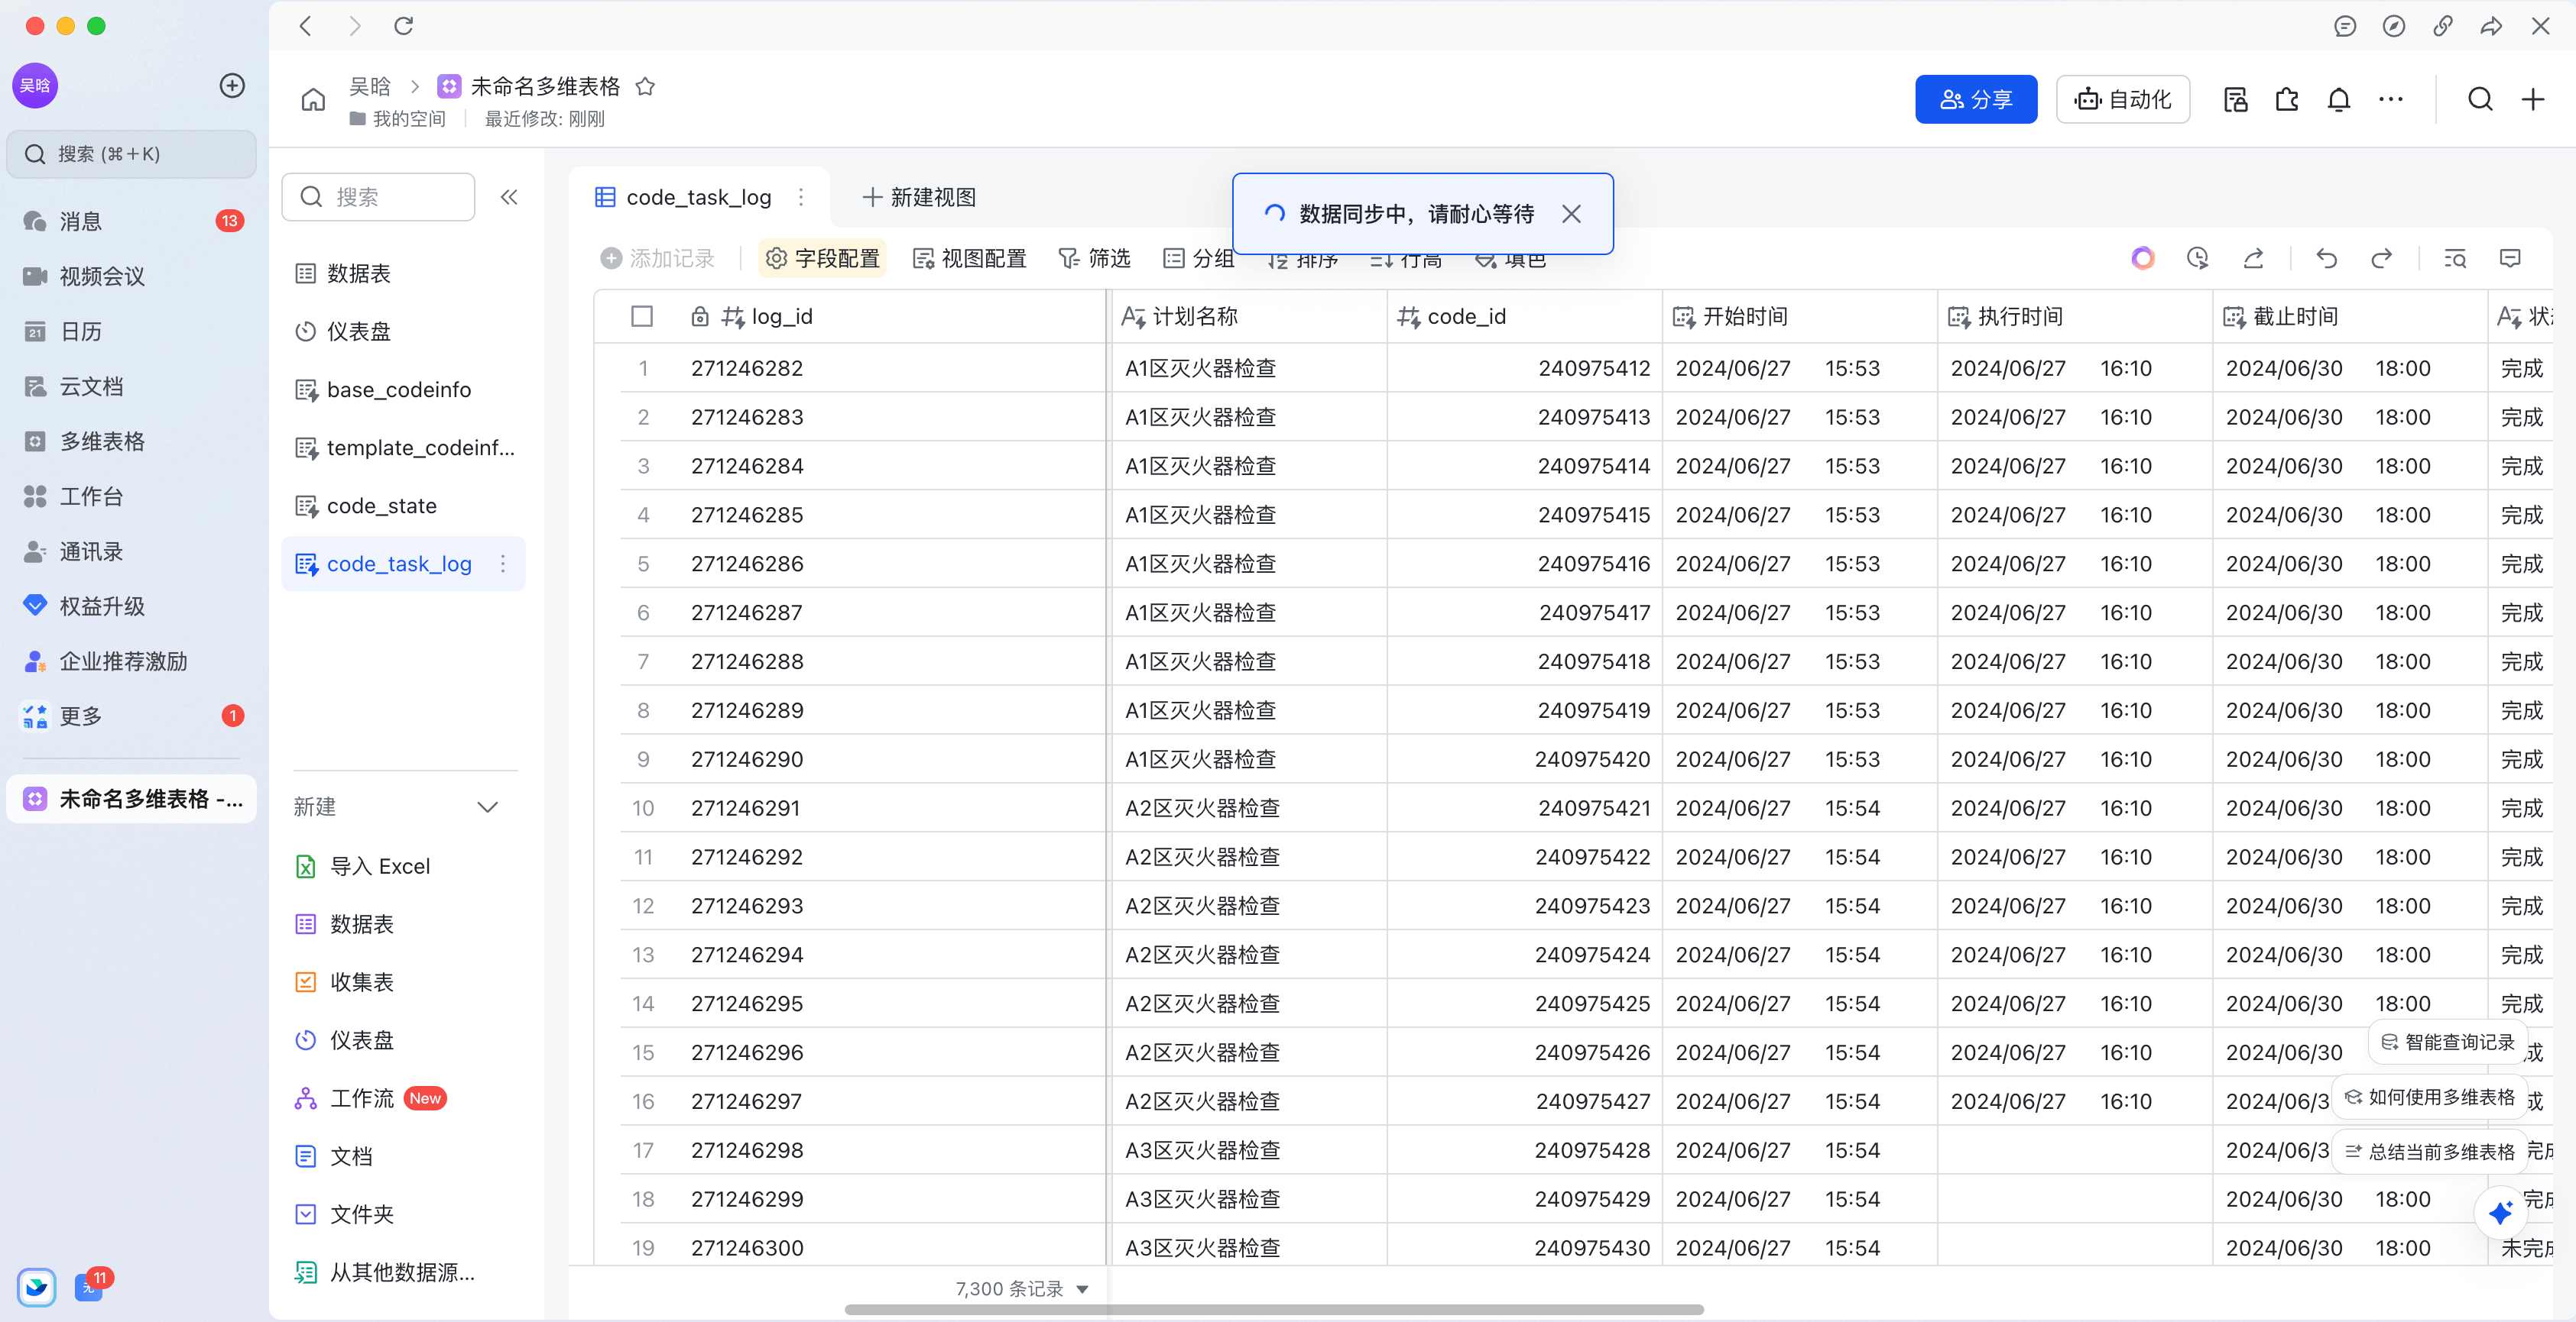The image size is (2576, 1322).
Task: Open home icon beside breadcrumb
Action: [x=313, y=99]
